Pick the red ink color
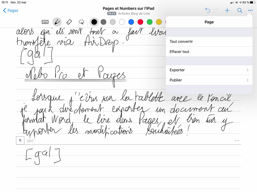This screenshot has height=192, width=257. coord(140,22)
